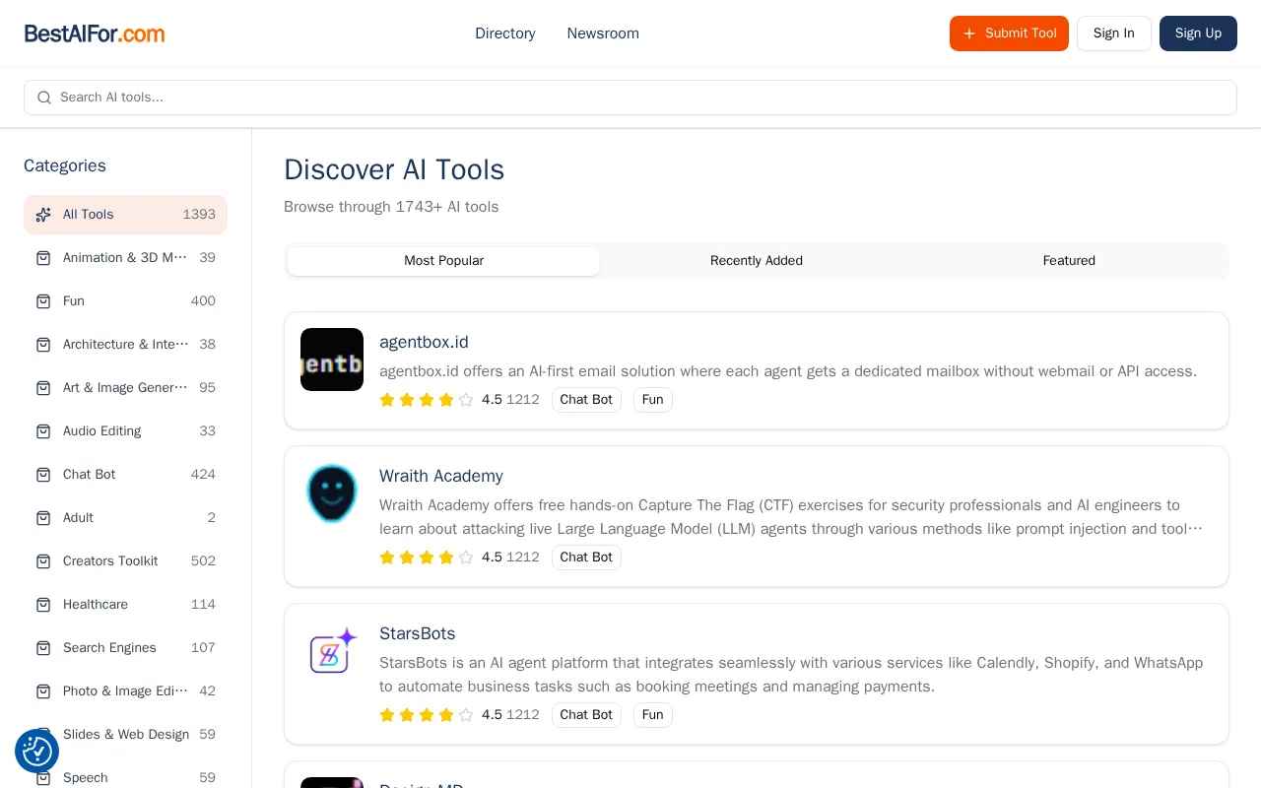The image size is (1261, 788).
Task: Click the bag icon beside Architecture category
Action: coord(43,345)
